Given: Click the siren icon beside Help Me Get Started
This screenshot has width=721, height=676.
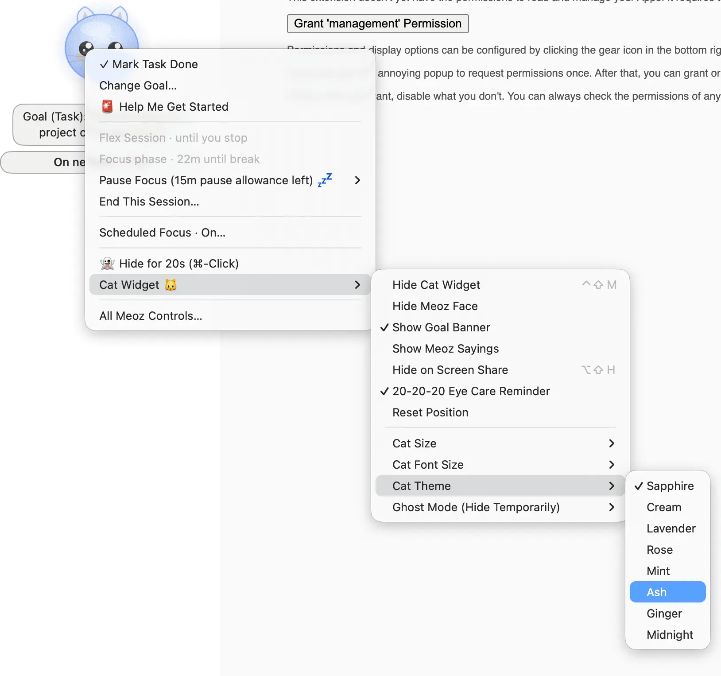Looking at the screenshot, I should tap(107, 107).
